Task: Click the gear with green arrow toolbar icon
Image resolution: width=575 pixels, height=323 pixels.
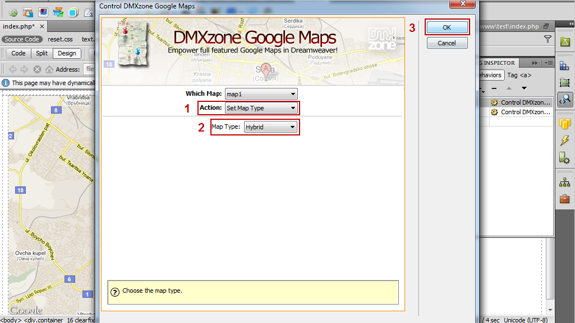Action: pos(13,12)
